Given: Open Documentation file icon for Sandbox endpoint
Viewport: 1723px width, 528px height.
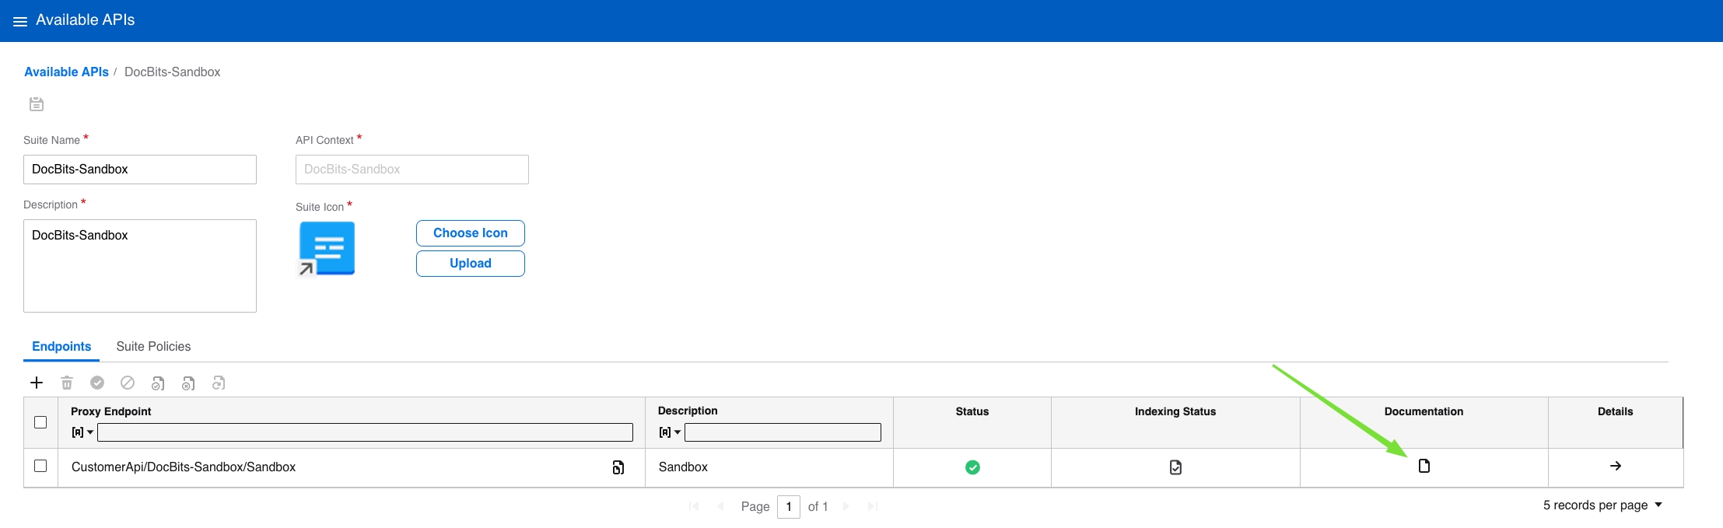Looking at the screenshot, I should click(x=1424, y=467).
